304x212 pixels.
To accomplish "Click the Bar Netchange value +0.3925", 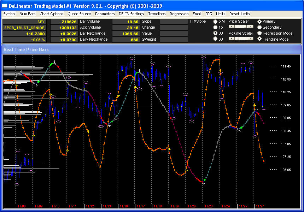I will click(64, 34).
